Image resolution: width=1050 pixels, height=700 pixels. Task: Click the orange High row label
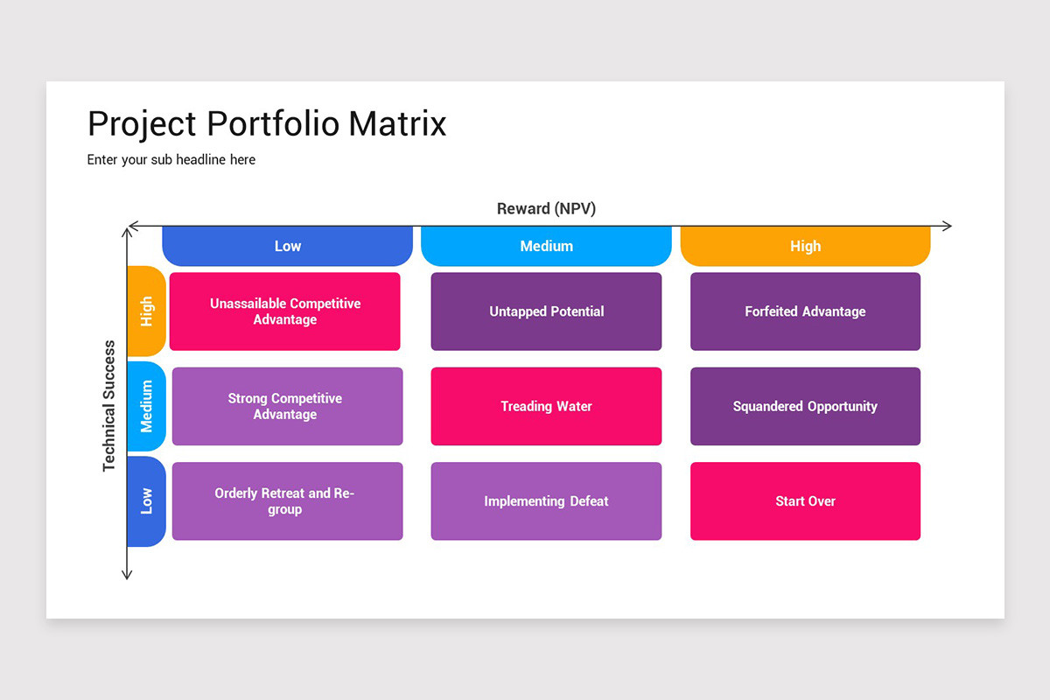pyautogui.click(x=146, y=311)
